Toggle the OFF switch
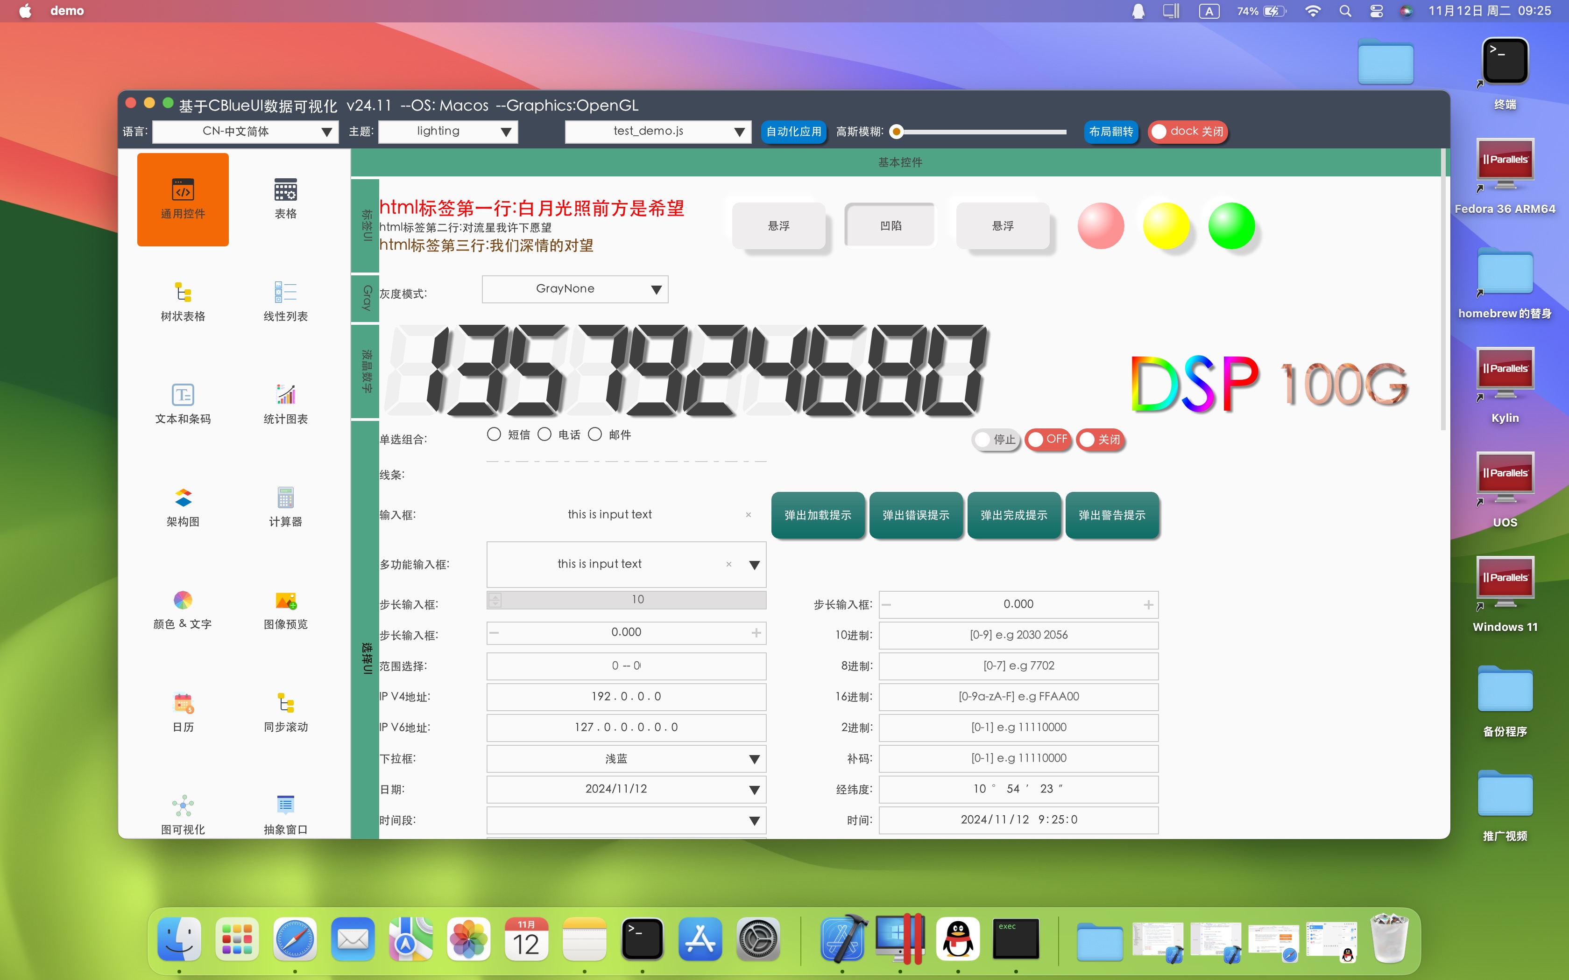Screen dimensions: 1569x980 (x=1047, y=440)
